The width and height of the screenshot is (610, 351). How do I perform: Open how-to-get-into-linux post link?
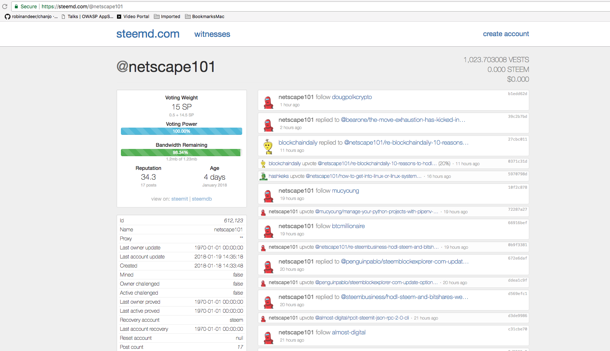[363, 176]
